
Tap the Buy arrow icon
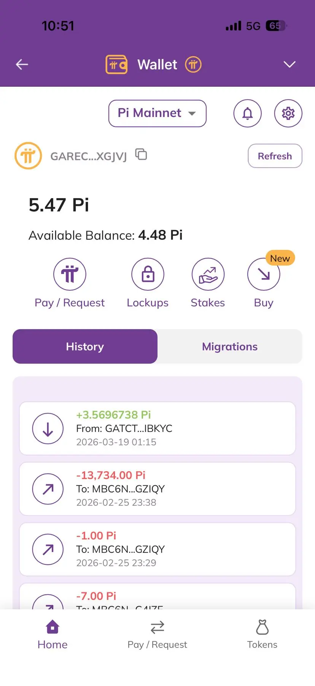[263, 274]
